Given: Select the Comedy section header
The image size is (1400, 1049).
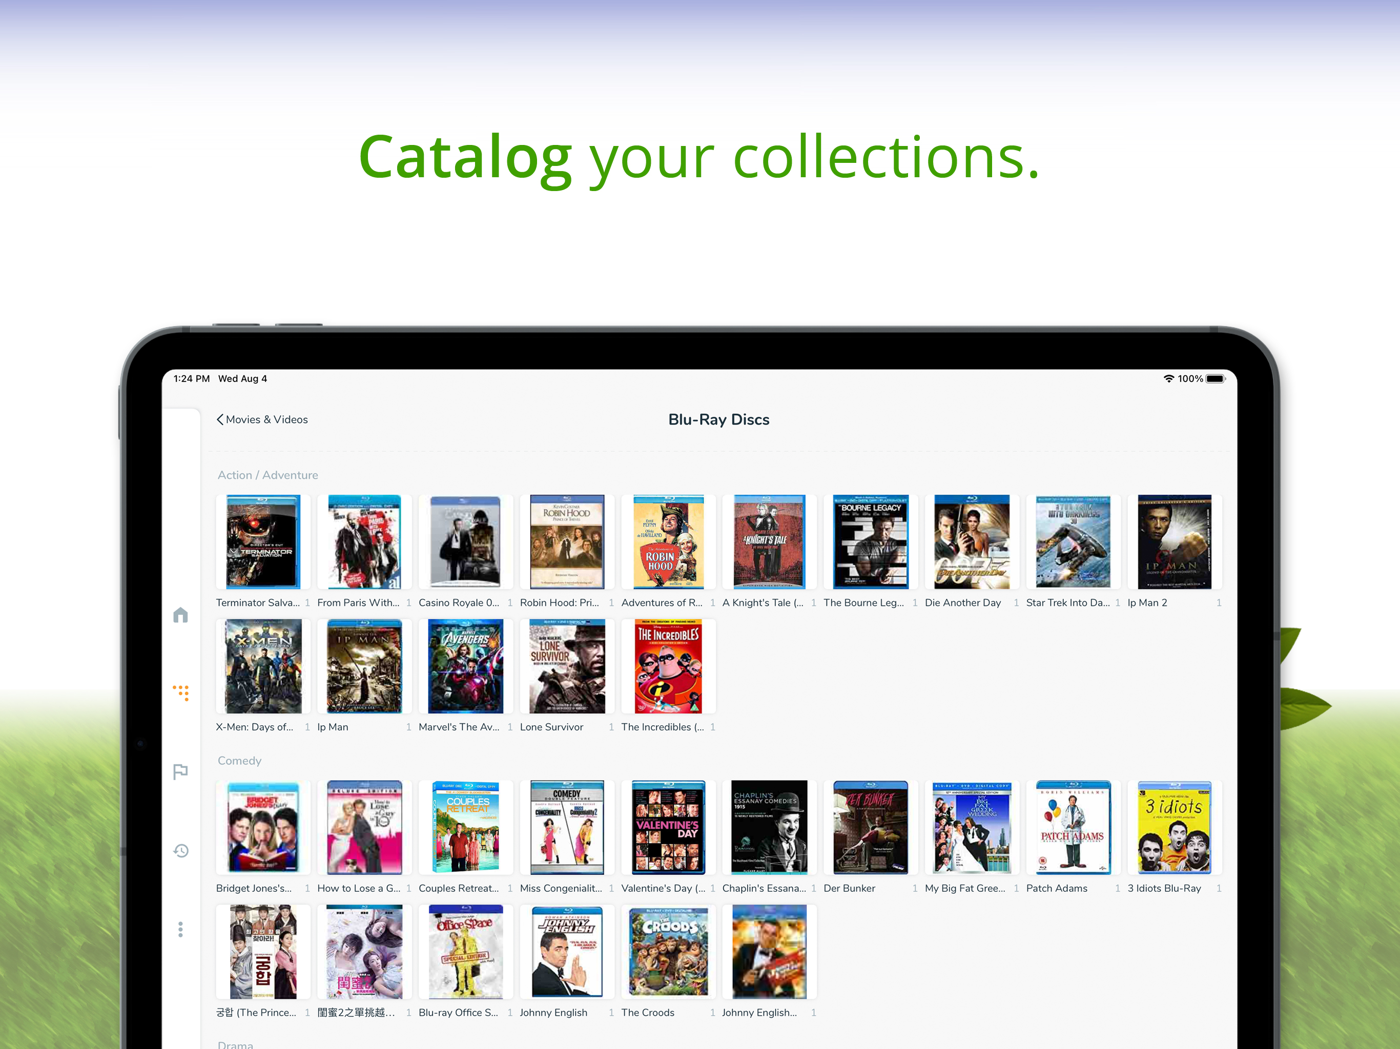Looking at the screenshot, I should 239,761.
